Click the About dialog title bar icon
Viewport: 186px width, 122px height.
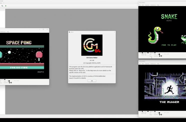pos(69,32)
